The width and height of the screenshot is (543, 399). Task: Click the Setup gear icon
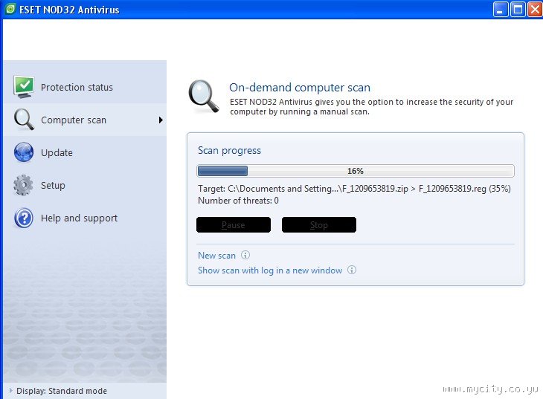click(23, 185)
